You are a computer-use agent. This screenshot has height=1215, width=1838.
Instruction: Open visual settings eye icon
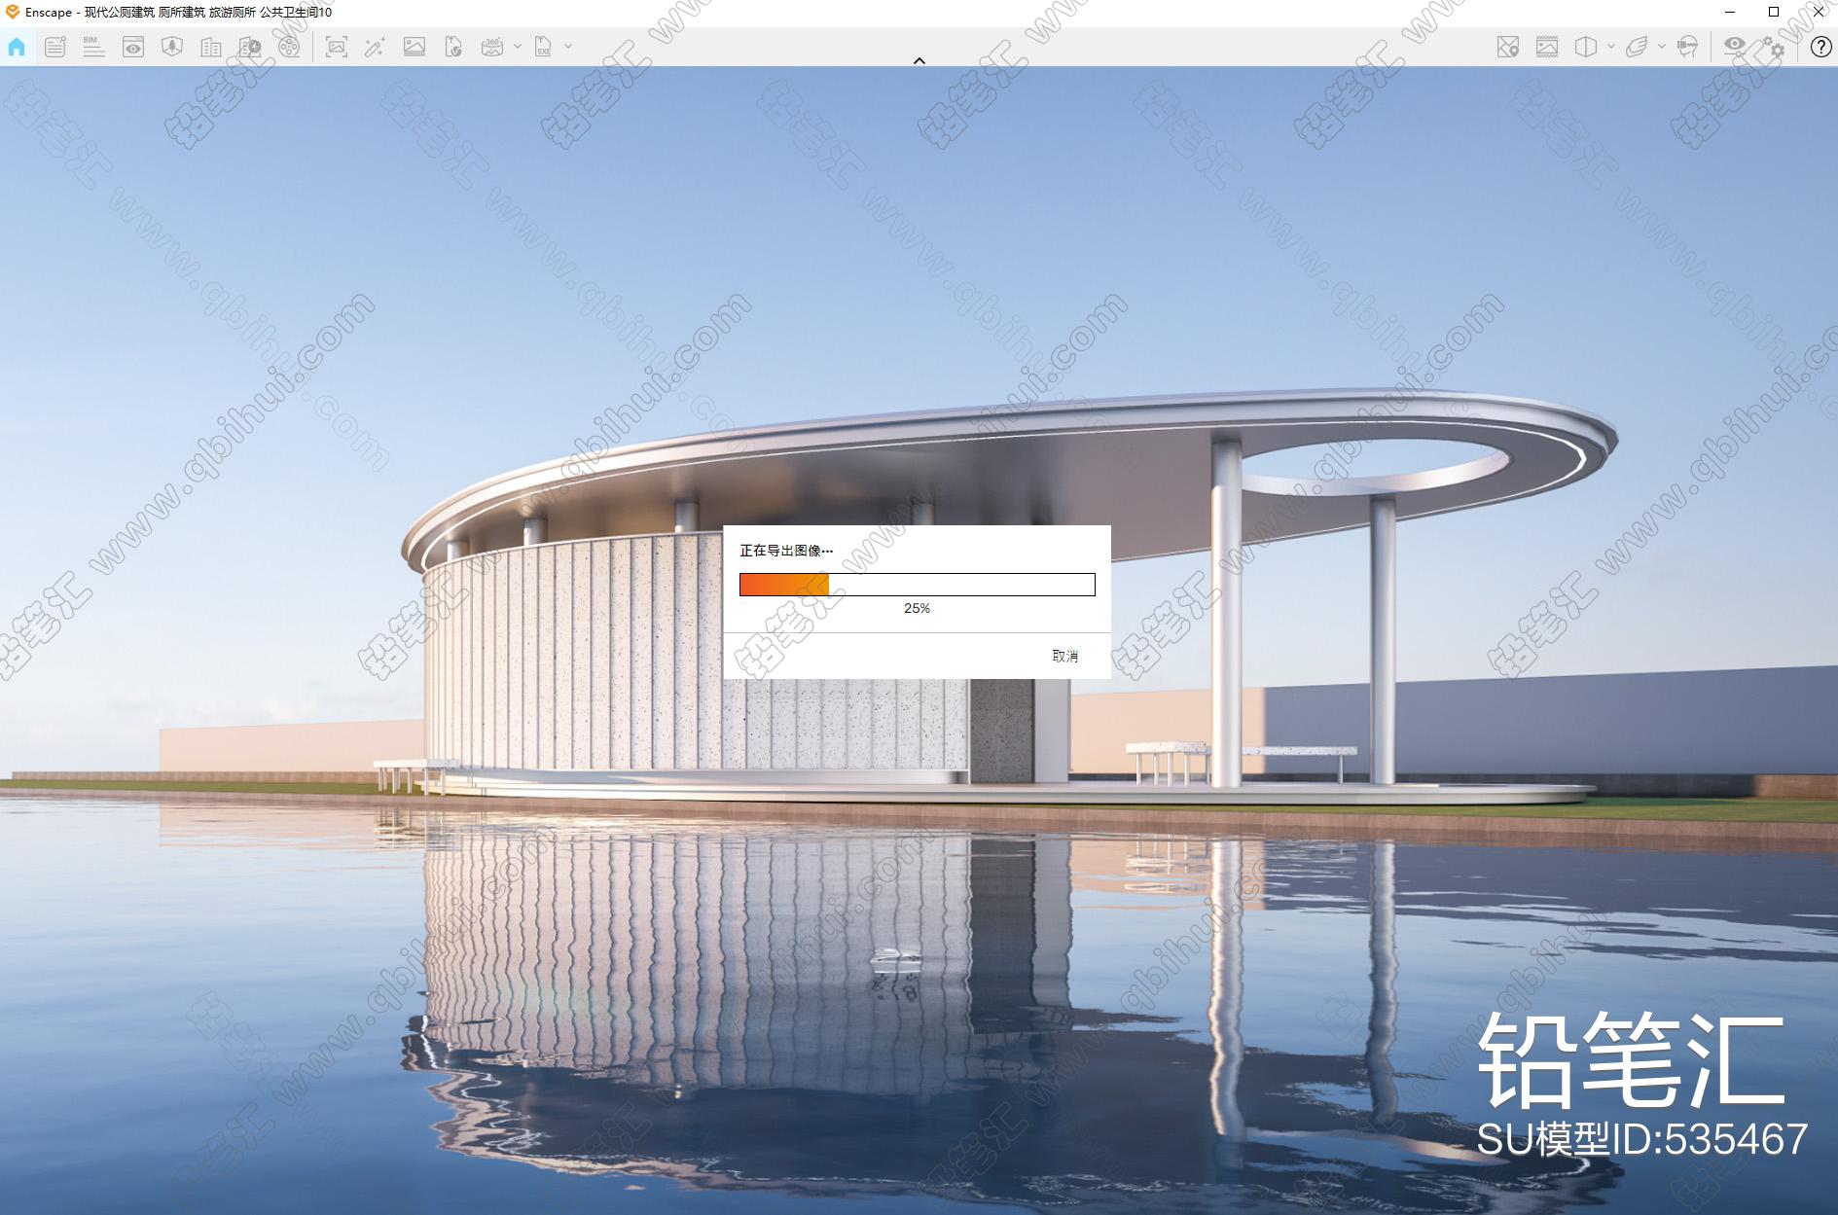point(1734,45)
